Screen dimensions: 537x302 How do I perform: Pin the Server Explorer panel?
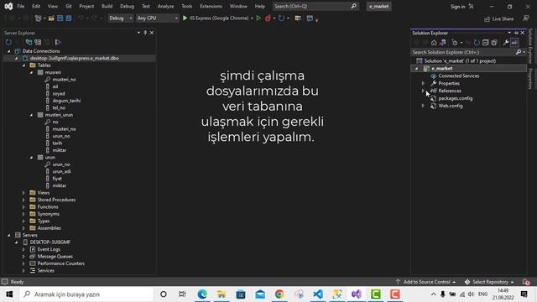[145, 33]
